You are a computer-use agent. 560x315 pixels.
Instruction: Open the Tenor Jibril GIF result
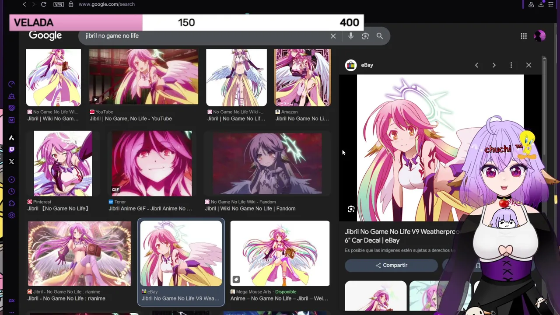[152, 163]
